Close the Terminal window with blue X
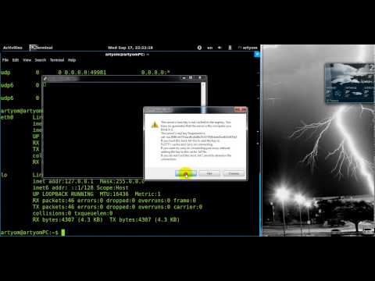375x281 pixels. coord(257,54)
